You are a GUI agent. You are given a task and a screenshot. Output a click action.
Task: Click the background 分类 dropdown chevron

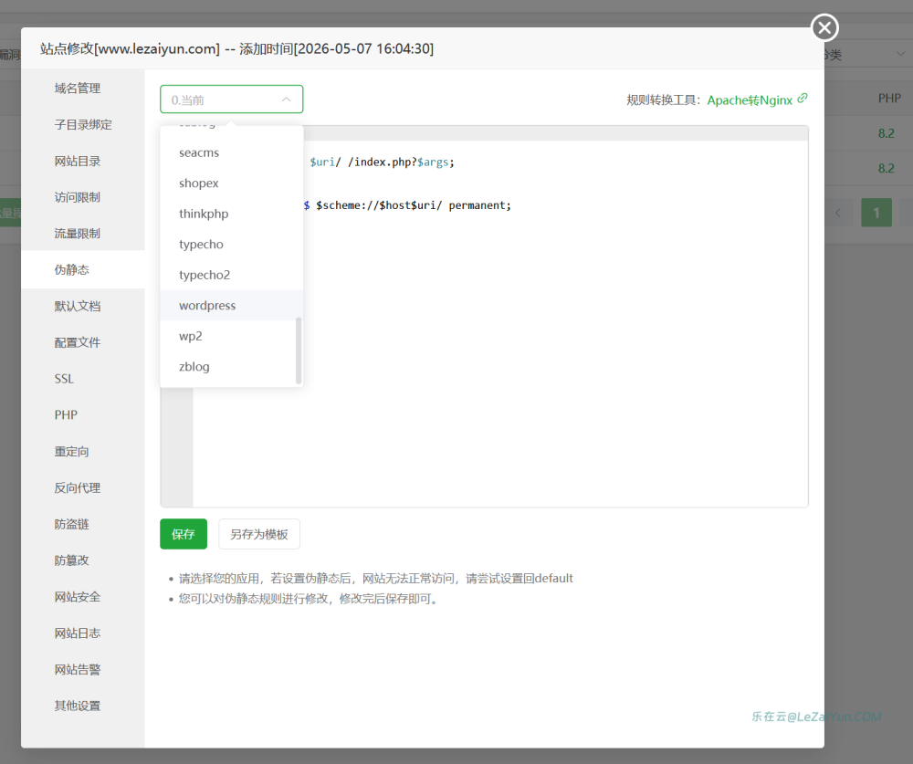(x=900, y=54)
